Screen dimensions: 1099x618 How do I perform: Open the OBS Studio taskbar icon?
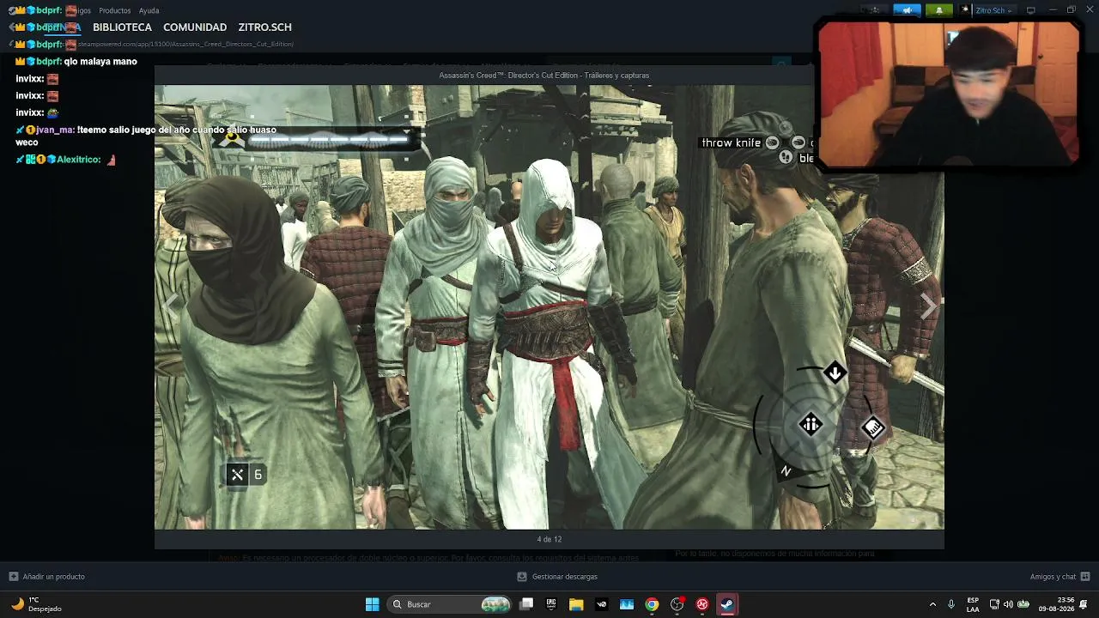pyautogui.click(x=677, y=604)
